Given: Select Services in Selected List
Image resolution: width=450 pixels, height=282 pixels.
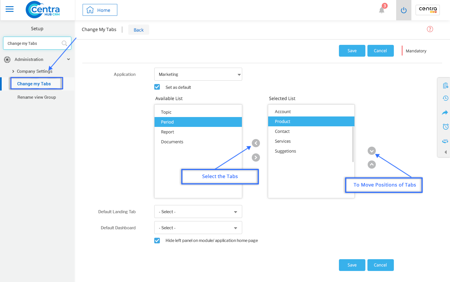Looking at the screenshot, I should 311,141.
